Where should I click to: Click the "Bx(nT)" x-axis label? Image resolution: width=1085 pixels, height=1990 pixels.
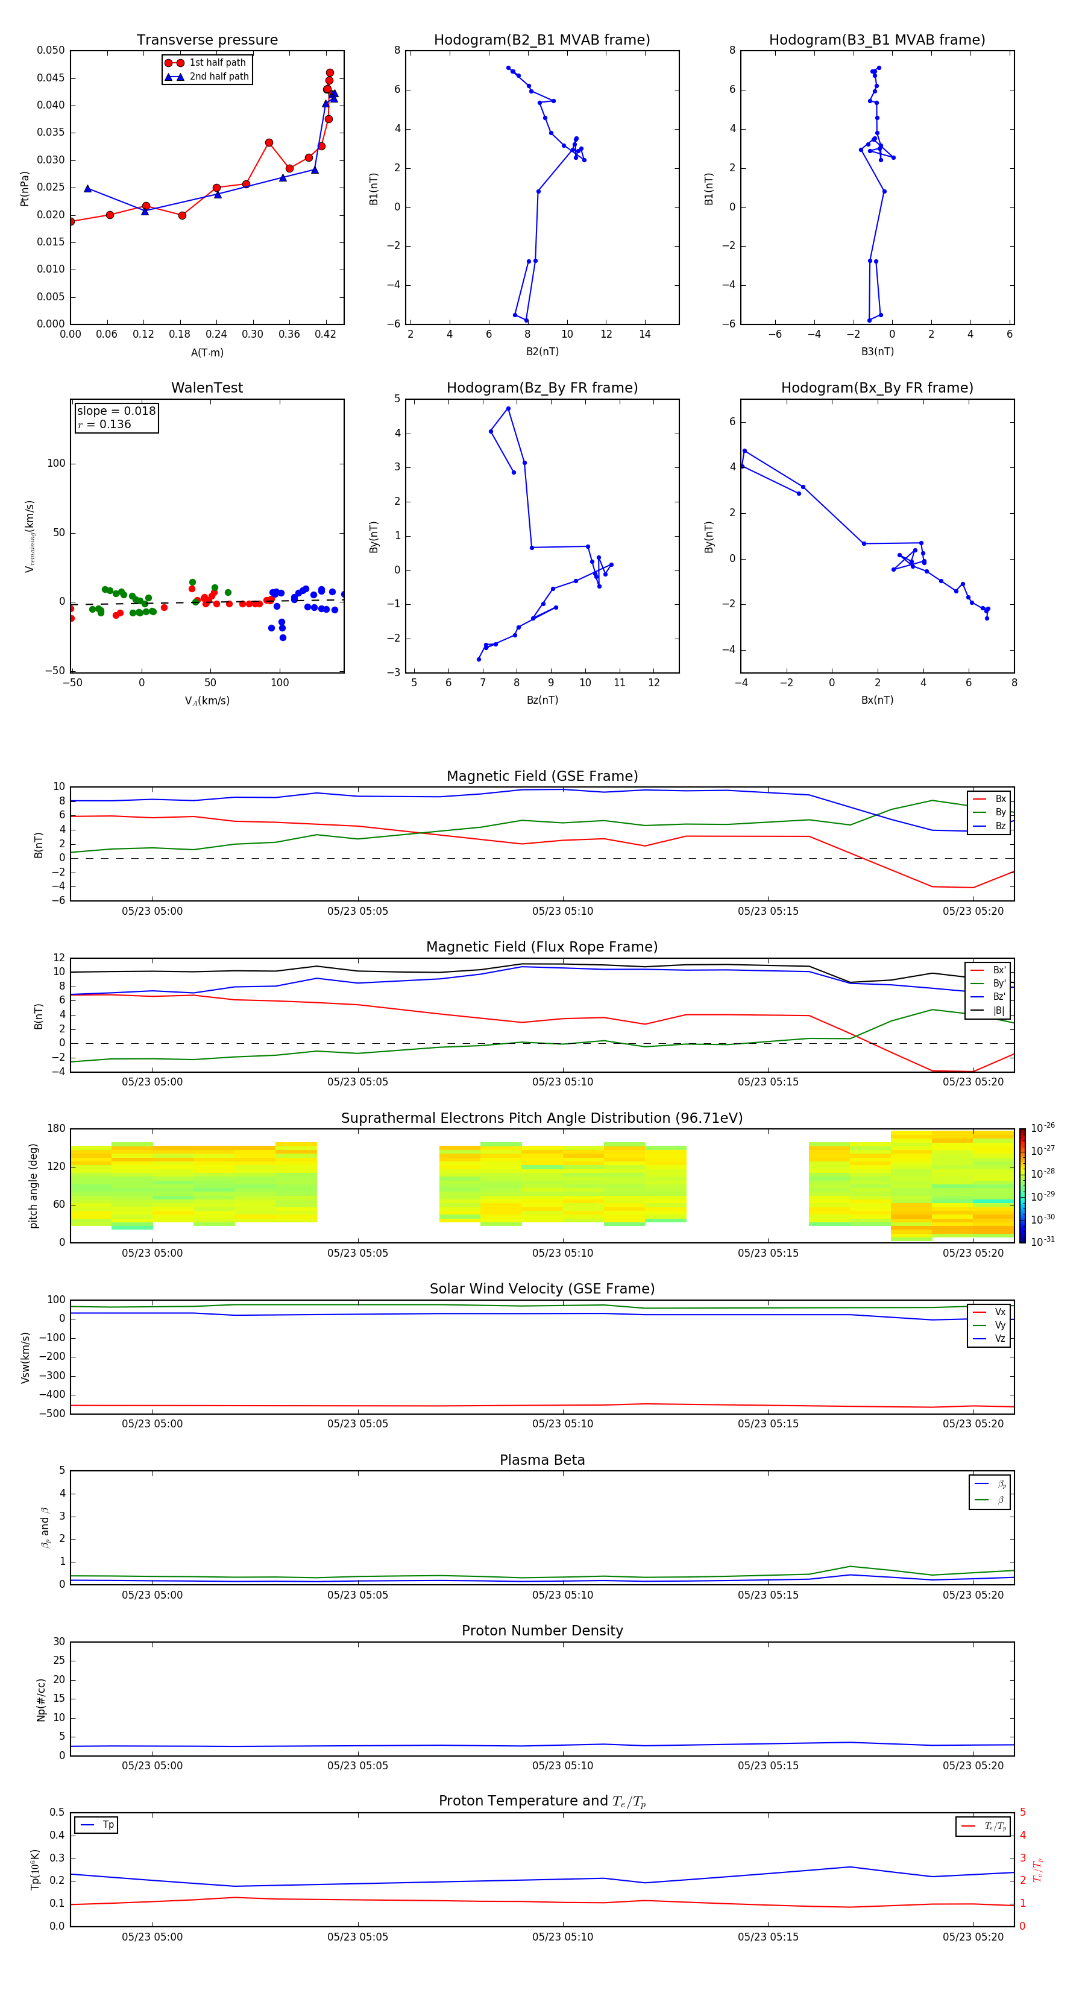877,701
